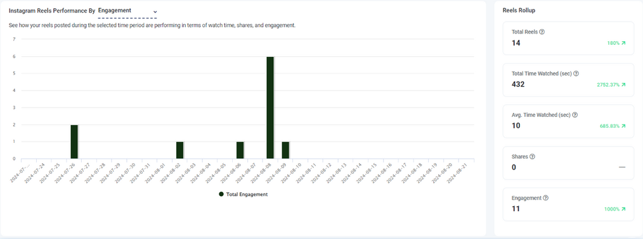Viewport: 643px width, 239px height.
Task: Click the Total Reels help icon
Action: 542,32
